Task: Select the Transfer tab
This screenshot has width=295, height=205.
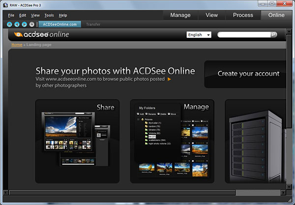Action: point(93,24)
